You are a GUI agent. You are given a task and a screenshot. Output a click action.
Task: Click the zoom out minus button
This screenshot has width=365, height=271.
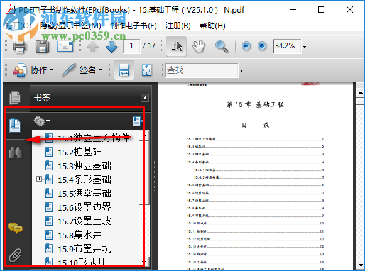[x=246, y=46]
